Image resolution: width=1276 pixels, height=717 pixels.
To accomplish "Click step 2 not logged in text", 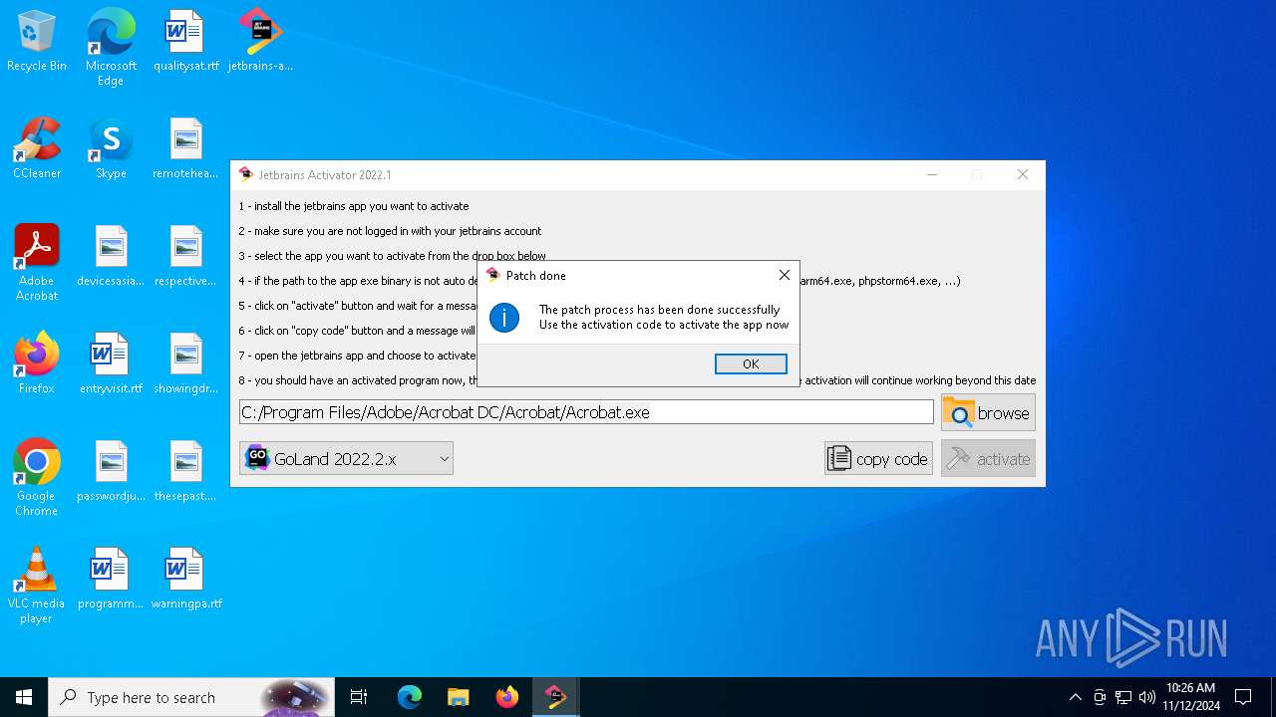I will (x=390, y=231).
